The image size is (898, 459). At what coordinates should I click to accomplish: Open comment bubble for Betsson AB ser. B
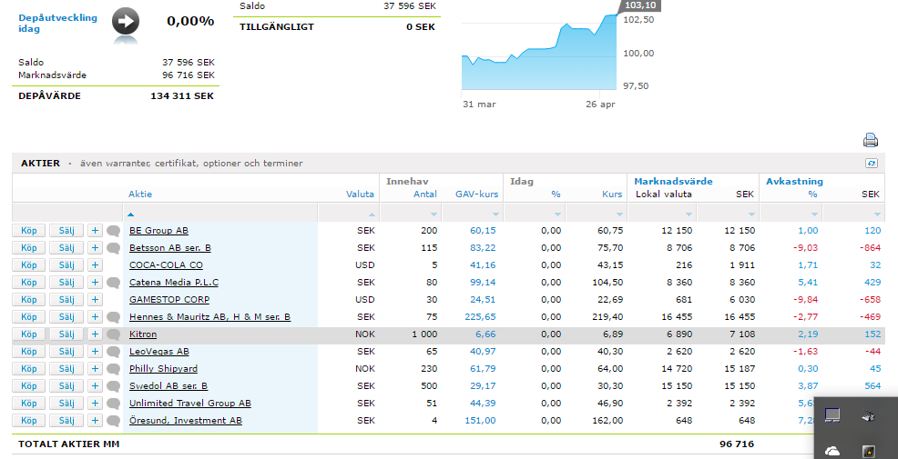[114, 248]
